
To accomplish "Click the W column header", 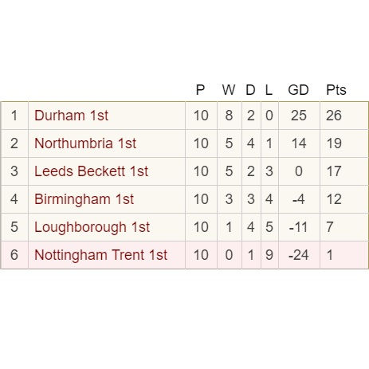I will (x=229, y=90).
